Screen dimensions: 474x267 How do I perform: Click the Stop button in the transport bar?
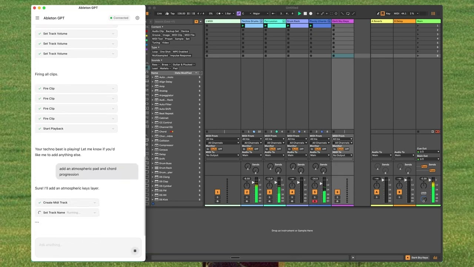tap(305, 14)
